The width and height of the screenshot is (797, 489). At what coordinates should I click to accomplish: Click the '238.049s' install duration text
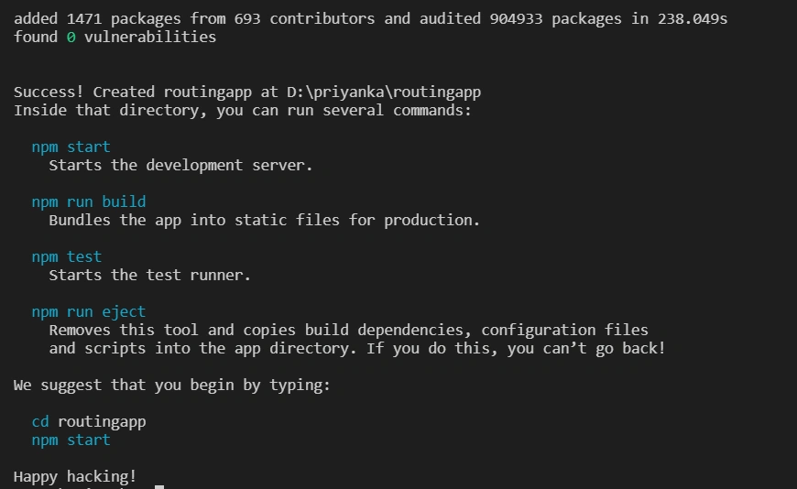[x=693, y=19]
